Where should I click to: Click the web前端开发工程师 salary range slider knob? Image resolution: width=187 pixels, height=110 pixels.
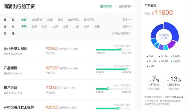[118, 108]
